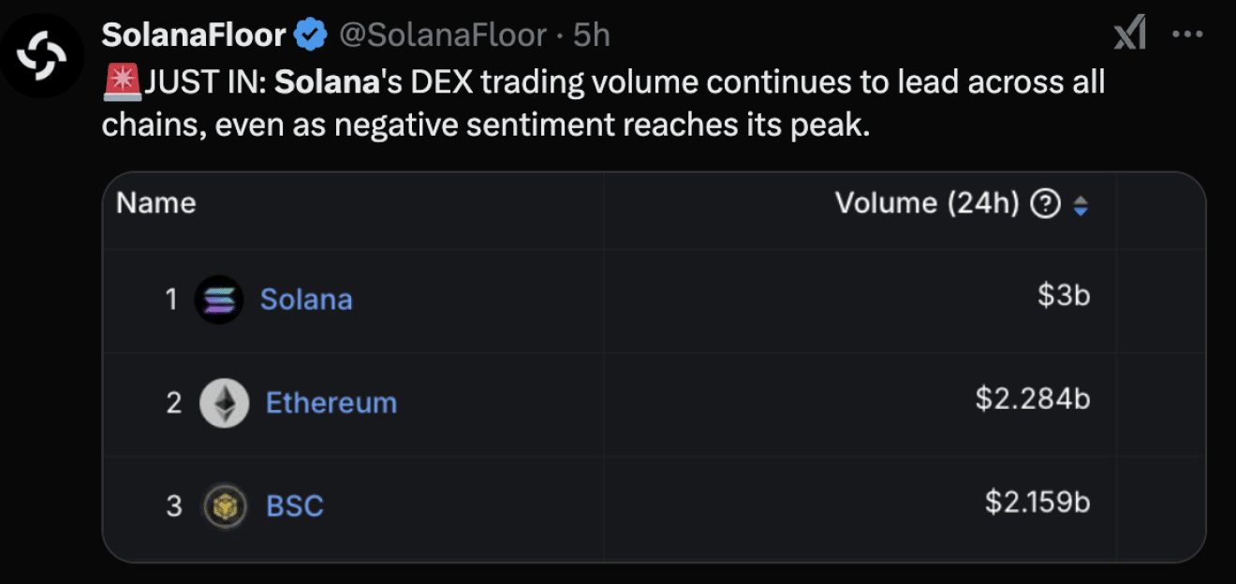Click Ethereum's $2.284b volume value
Viewport: 1236px width, 584px height.
(x=1033, y=400)
